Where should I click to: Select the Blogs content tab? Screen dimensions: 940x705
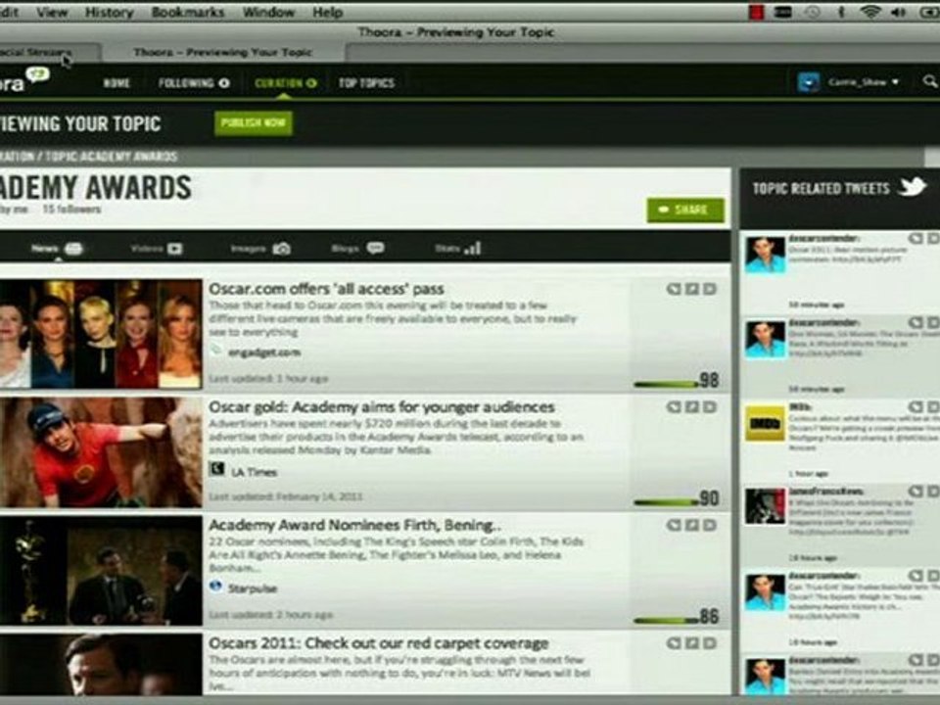coord(358,248)
